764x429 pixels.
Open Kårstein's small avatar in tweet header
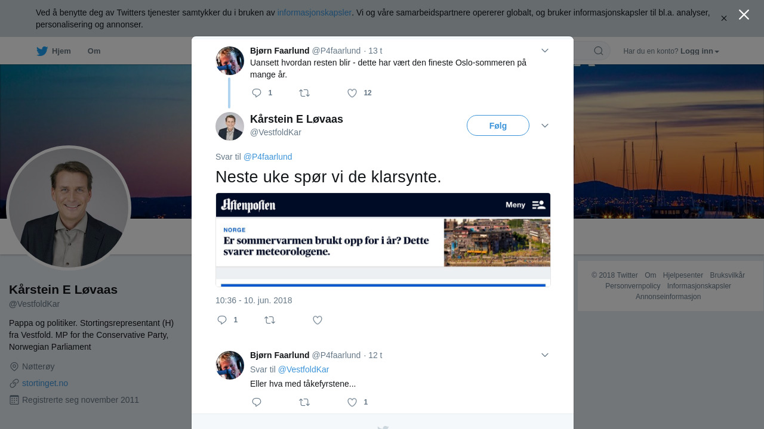[230, 126]
